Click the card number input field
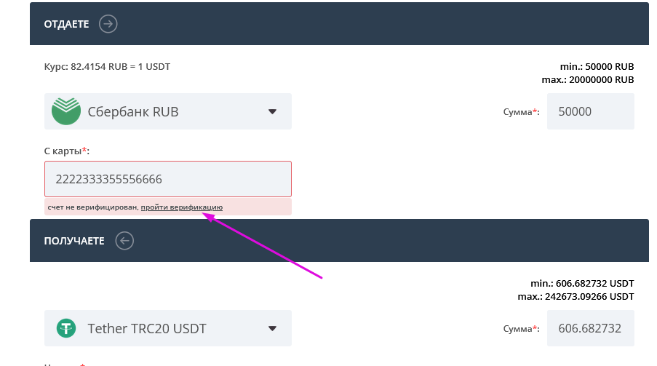The width and height of the screenshot is (657, 366). tap(167, 179)
